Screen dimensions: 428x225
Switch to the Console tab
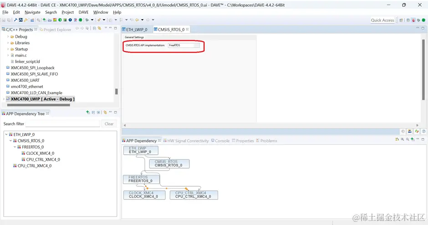220,141
